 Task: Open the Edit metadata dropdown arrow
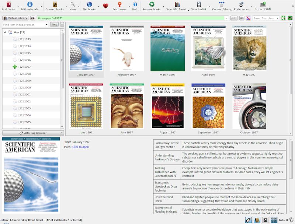(41, 6)
